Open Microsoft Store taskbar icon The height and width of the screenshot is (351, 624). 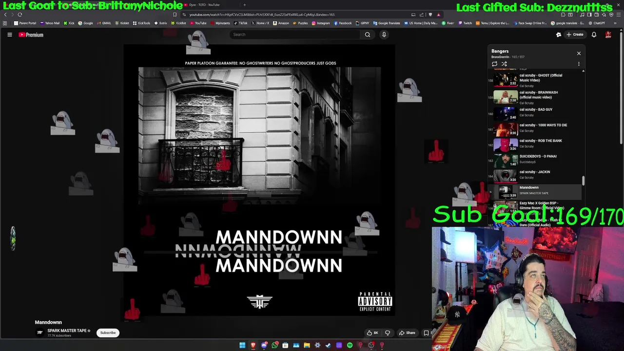tap(285, 346)
